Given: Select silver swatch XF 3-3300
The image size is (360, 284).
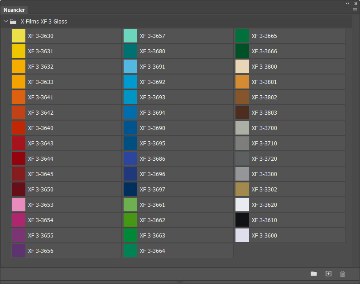Looking at the screenshot, I should tap(242, 174).
